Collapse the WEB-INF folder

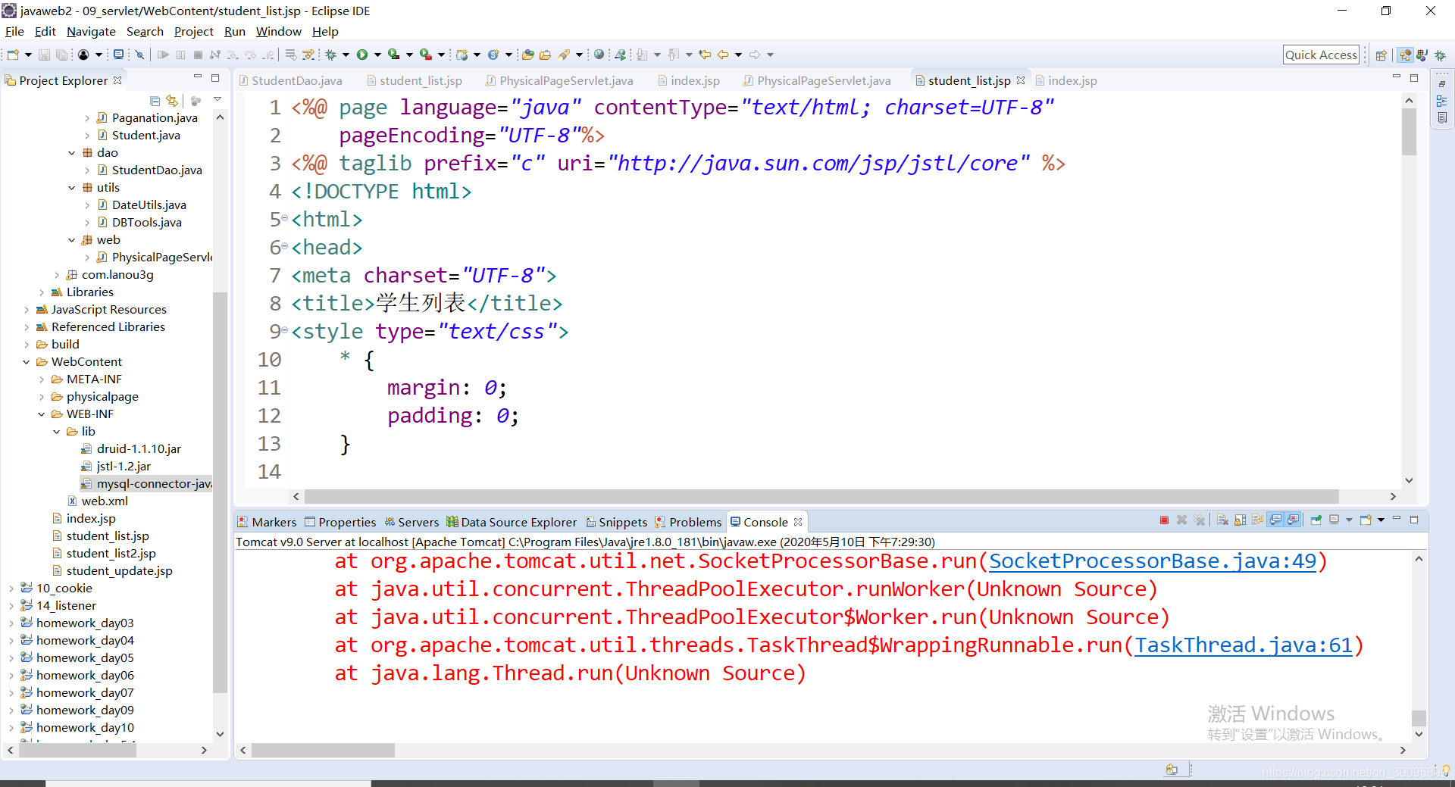point(42,414)
